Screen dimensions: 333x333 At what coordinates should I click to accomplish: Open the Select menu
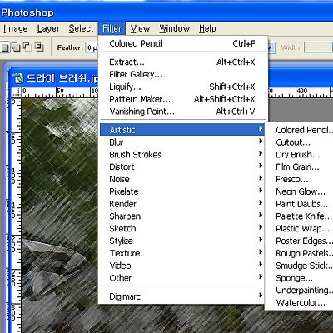(81, 29)
